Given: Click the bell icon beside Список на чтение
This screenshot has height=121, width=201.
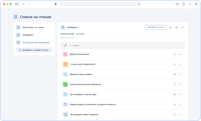Looking at the screenshot, I should click(x=16, y=17).
